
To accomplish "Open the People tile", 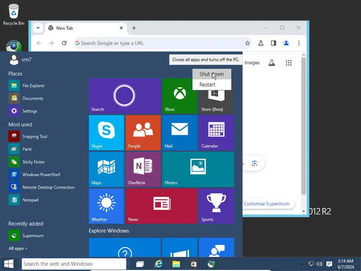I will 143,133.
